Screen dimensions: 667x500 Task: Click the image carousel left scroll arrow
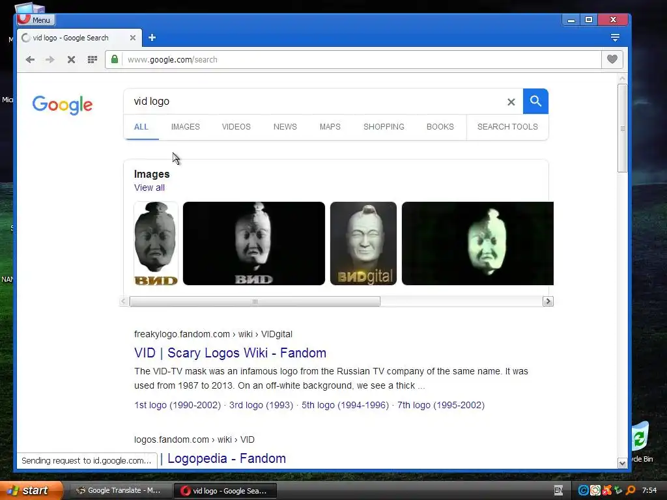[124, 301]
